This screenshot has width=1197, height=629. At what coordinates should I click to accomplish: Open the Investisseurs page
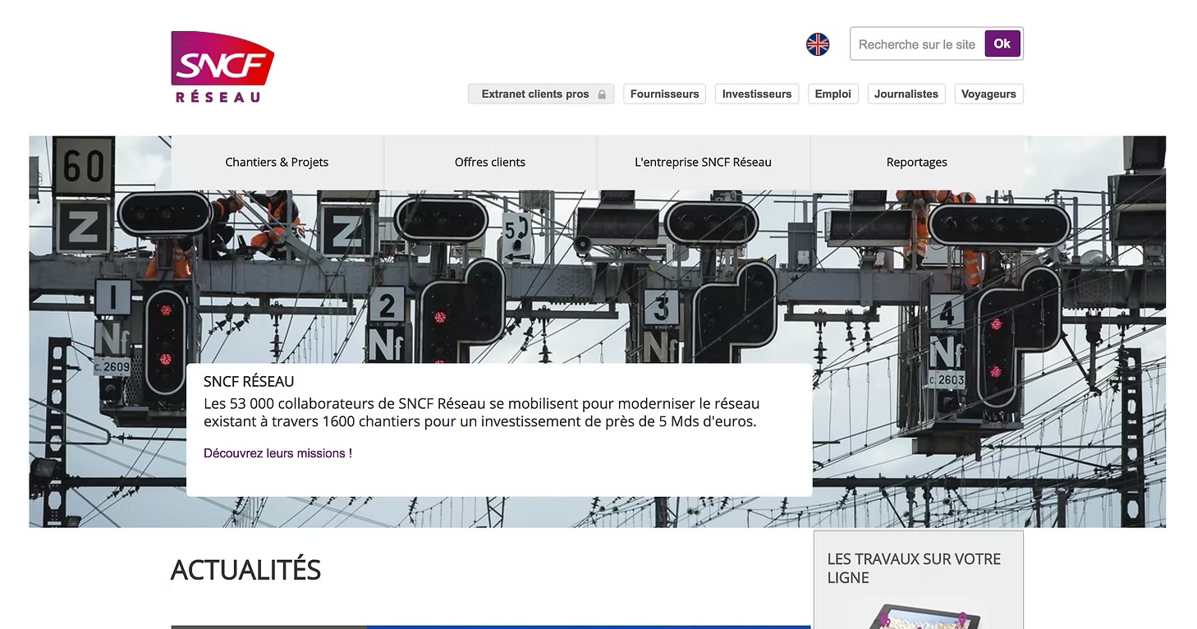pyautogui.click(x=756, y=94)
